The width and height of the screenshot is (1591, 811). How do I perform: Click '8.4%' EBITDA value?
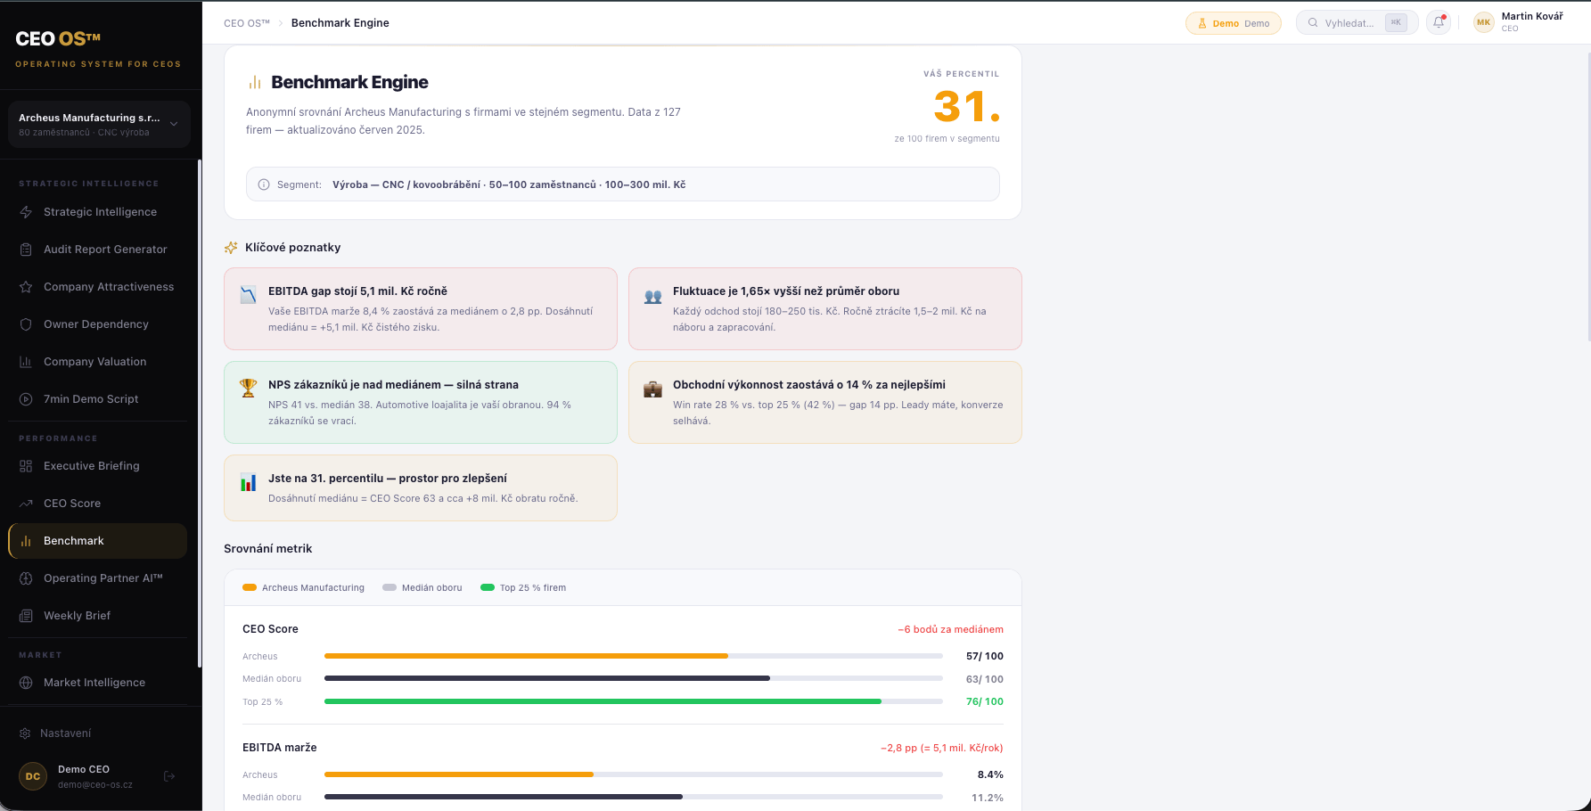point(990,774)
